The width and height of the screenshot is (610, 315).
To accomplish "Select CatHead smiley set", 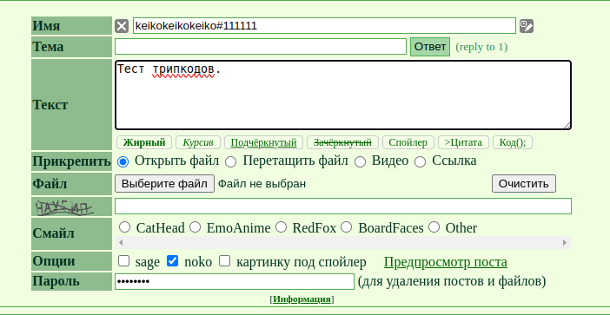I will (x=124, y=227).
